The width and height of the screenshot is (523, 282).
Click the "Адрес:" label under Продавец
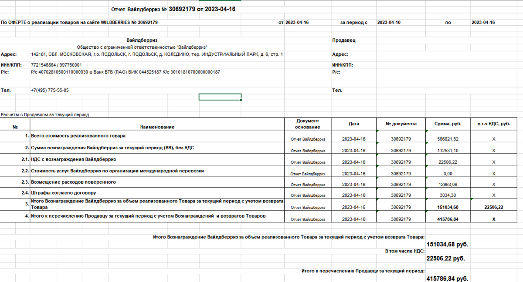click(340, 54)
